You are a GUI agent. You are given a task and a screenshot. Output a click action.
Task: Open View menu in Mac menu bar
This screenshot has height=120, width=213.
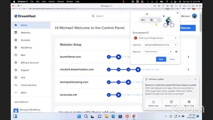click(x=44, y=1)
